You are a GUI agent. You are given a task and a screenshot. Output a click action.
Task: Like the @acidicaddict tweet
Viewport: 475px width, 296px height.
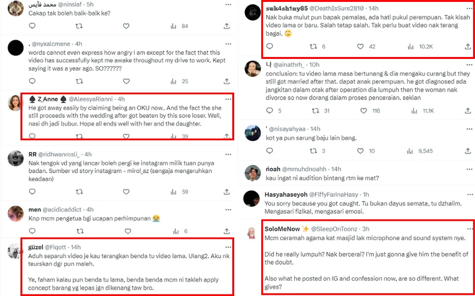tap(126, 231)
